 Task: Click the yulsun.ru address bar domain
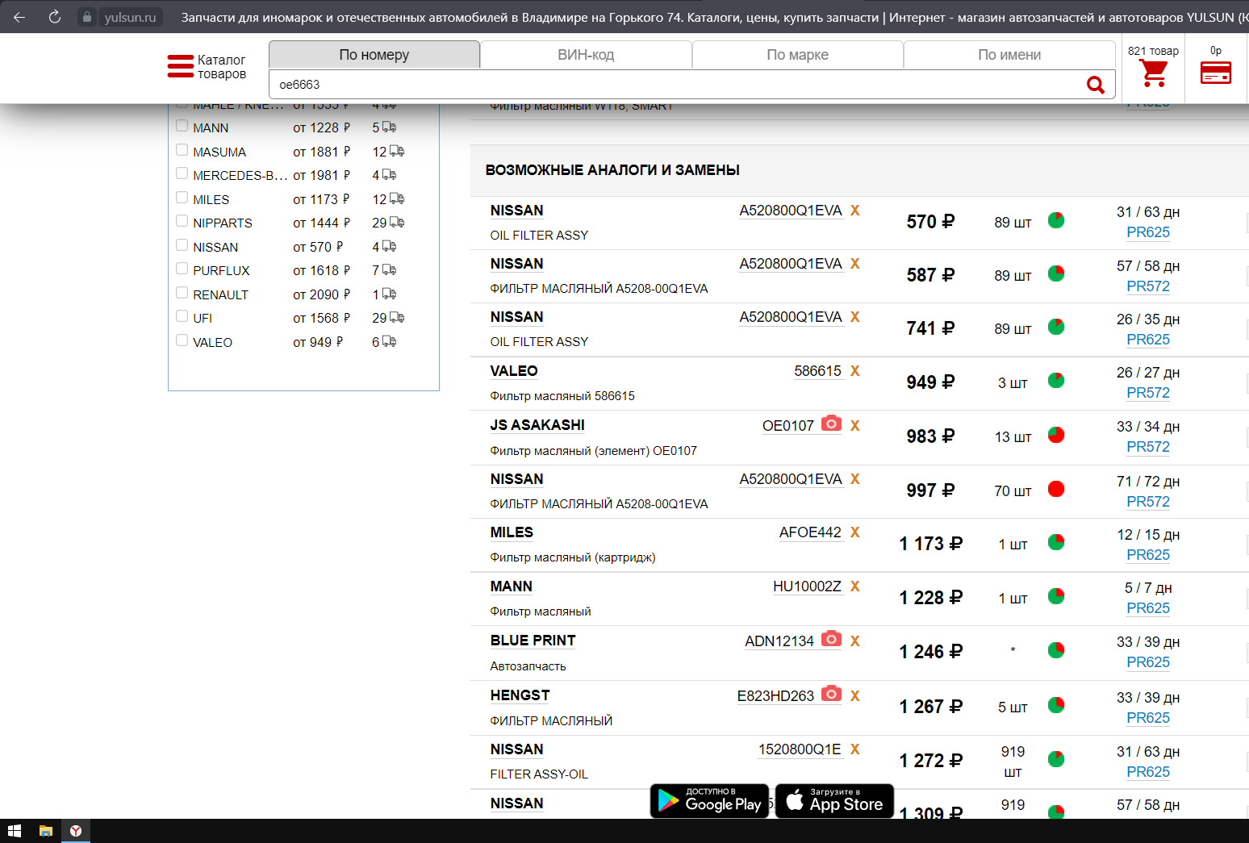coord(130,17)
